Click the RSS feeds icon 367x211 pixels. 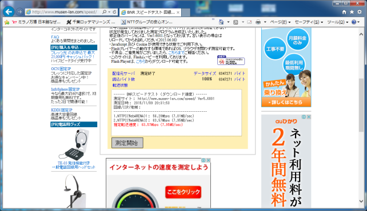236,22
